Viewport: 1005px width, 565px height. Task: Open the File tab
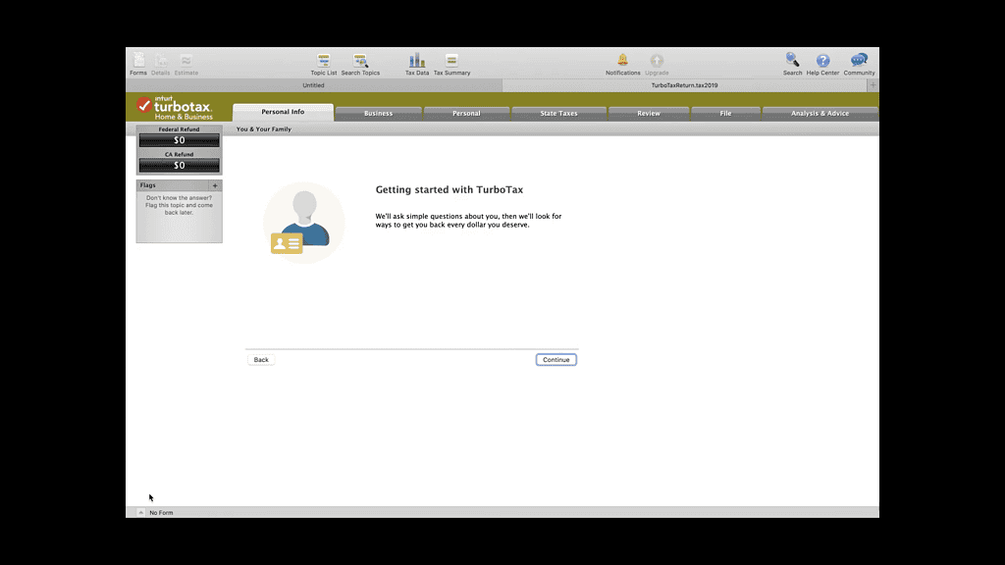tap(725, 114)
